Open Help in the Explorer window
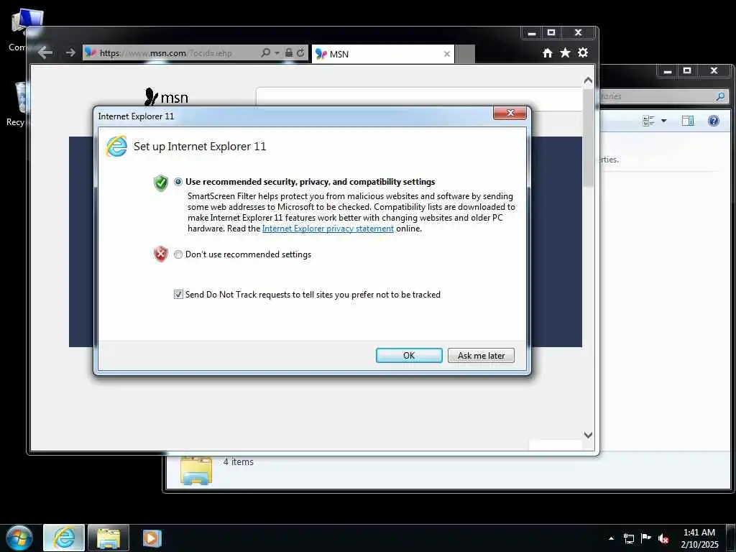Image resolution: width=736 pixels, height=552 pixels. click(x=714, y=121)
